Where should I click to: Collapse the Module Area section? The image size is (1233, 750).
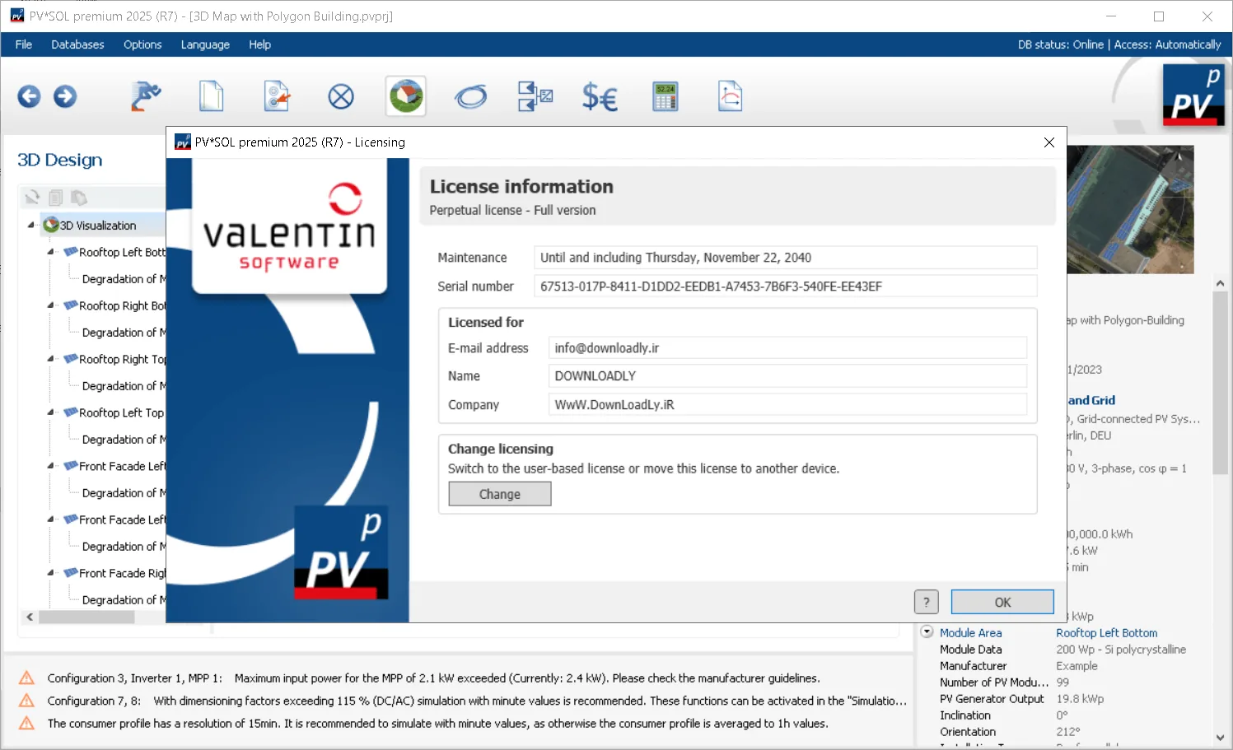(x=927, y=632)
